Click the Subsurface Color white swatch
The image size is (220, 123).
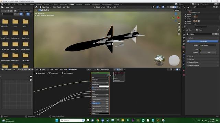104,86
